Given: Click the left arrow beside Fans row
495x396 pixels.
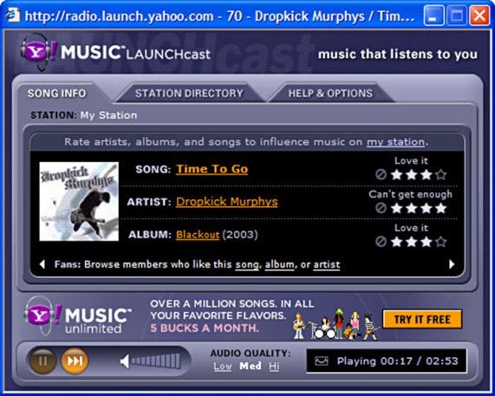Looking at the screenshot, I should tap(42, 264).
